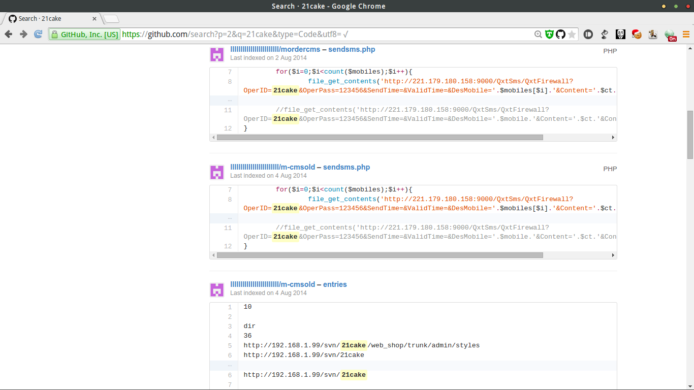Go back with the browser back arrow
The height and width of the screenshot is (390, 694).
pyautogui.click(x=9, y=34)
